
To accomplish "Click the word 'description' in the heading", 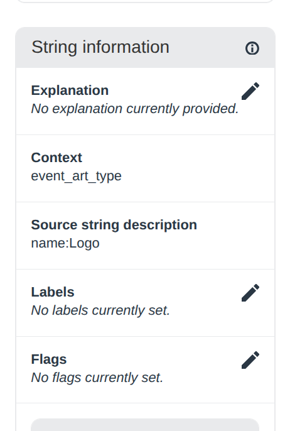I will pos(160,225).
